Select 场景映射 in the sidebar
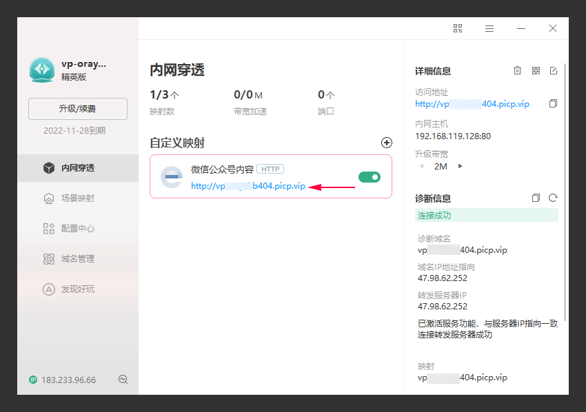This screenshot has height=412, width=586. tap(77, 198)
